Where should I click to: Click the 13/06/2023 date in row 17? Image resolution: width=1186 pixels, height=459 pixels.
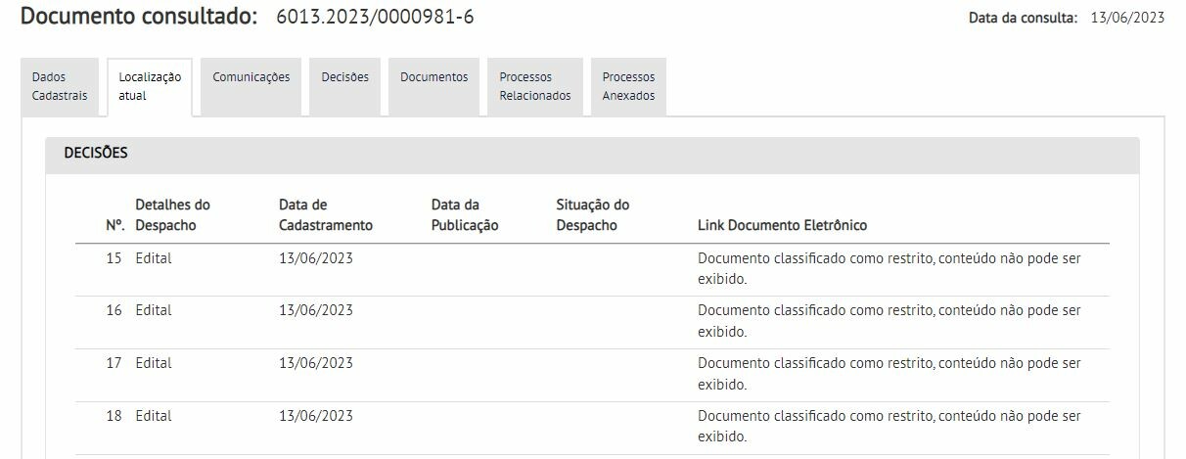(315, 363)
